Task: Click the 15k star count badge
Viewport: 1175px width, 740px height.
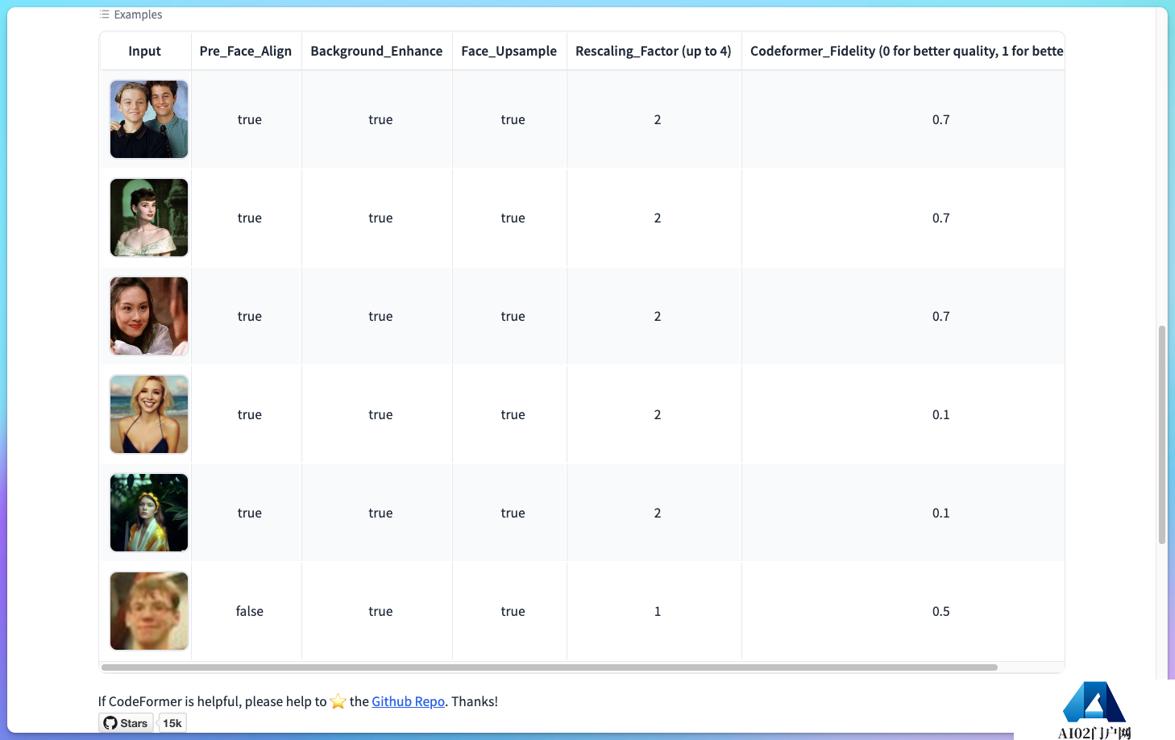Action: 172,723
